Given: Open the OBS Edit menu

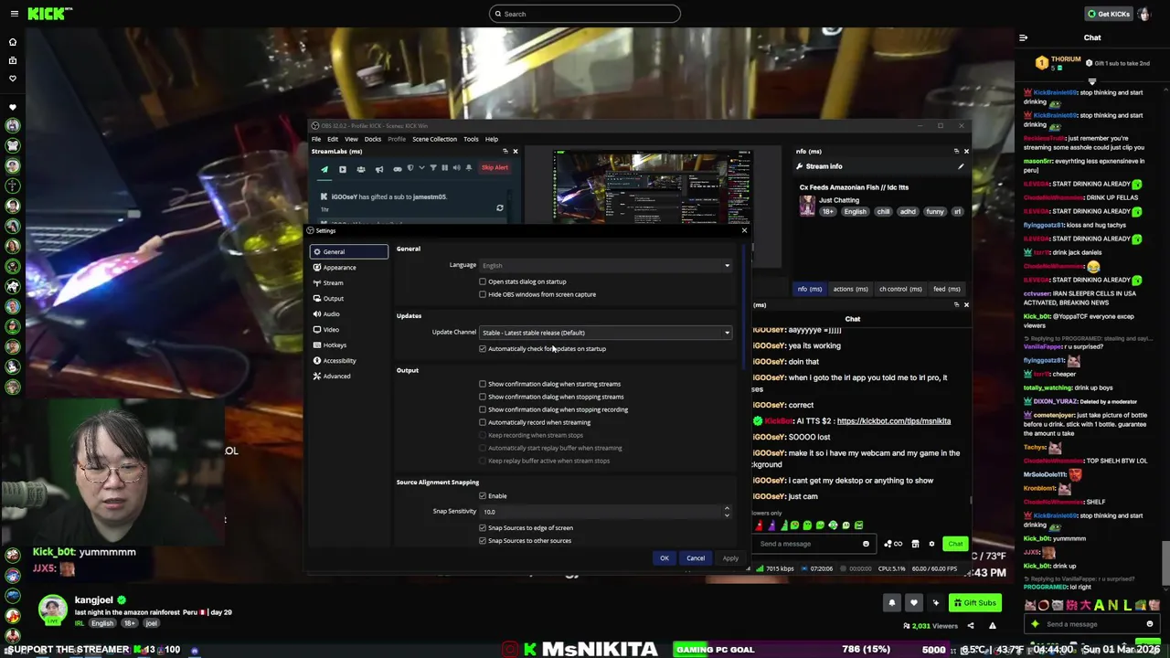Looking at the screenshot, I should (x=333, y=139).
